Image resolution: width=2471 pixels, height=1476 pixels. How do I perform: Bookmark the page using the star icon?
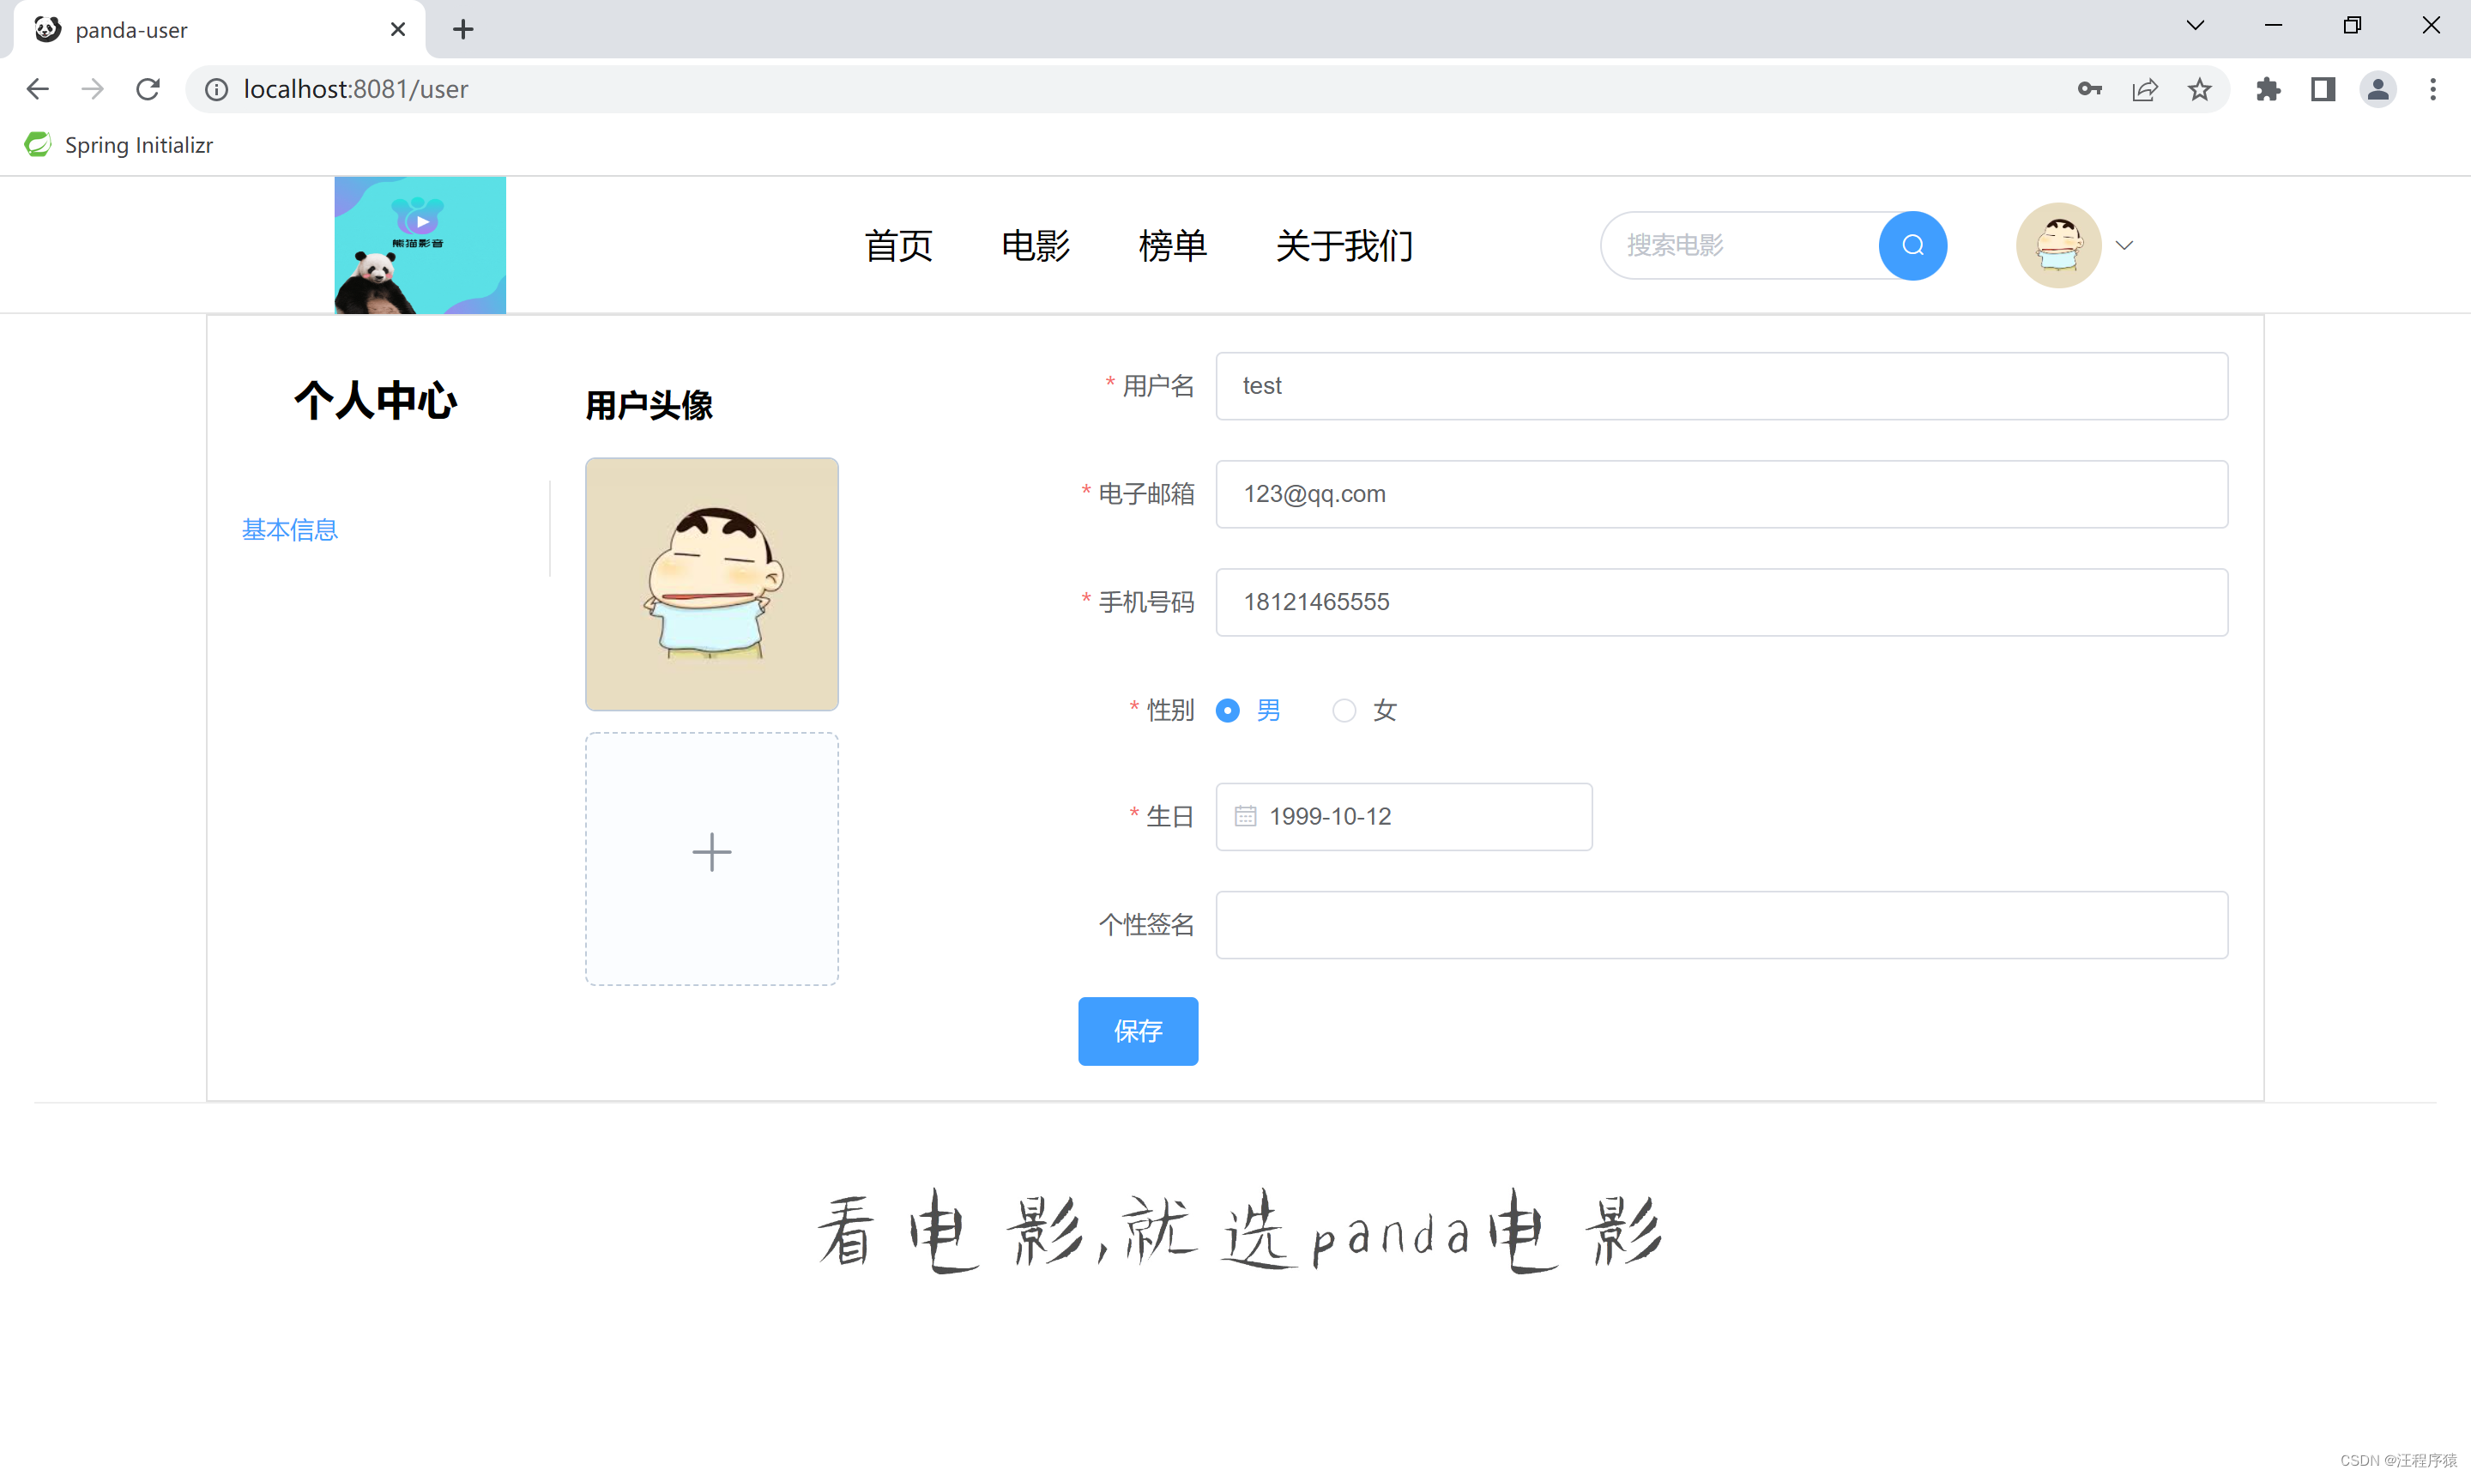[2200, 88]
